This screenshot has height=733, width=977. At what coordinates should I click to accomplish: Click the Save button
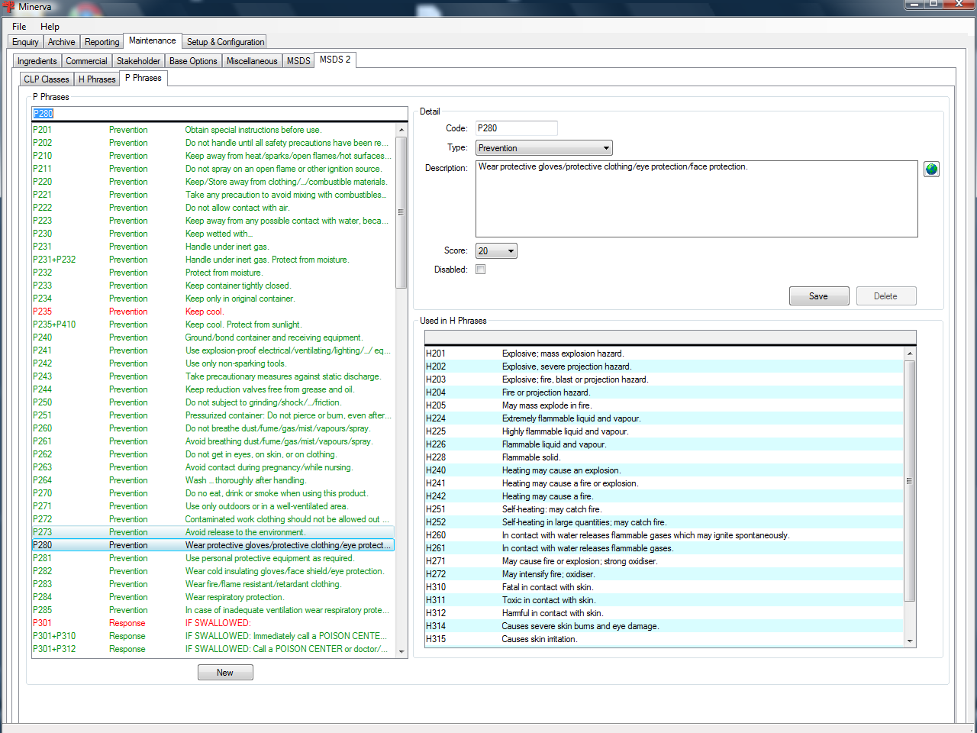pos(818,296)
